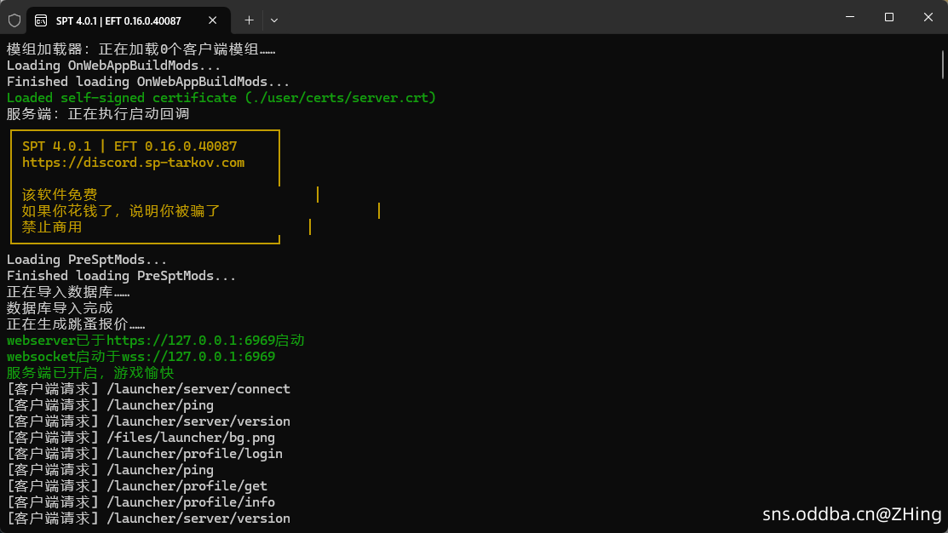
Task: Click the terminal icon on the SPT tab
Action: click(x=41, y=20)
